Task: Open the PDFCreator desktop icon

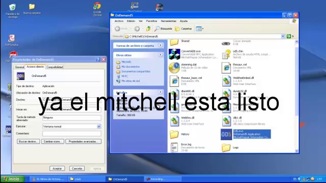Action: coord(12,40)
